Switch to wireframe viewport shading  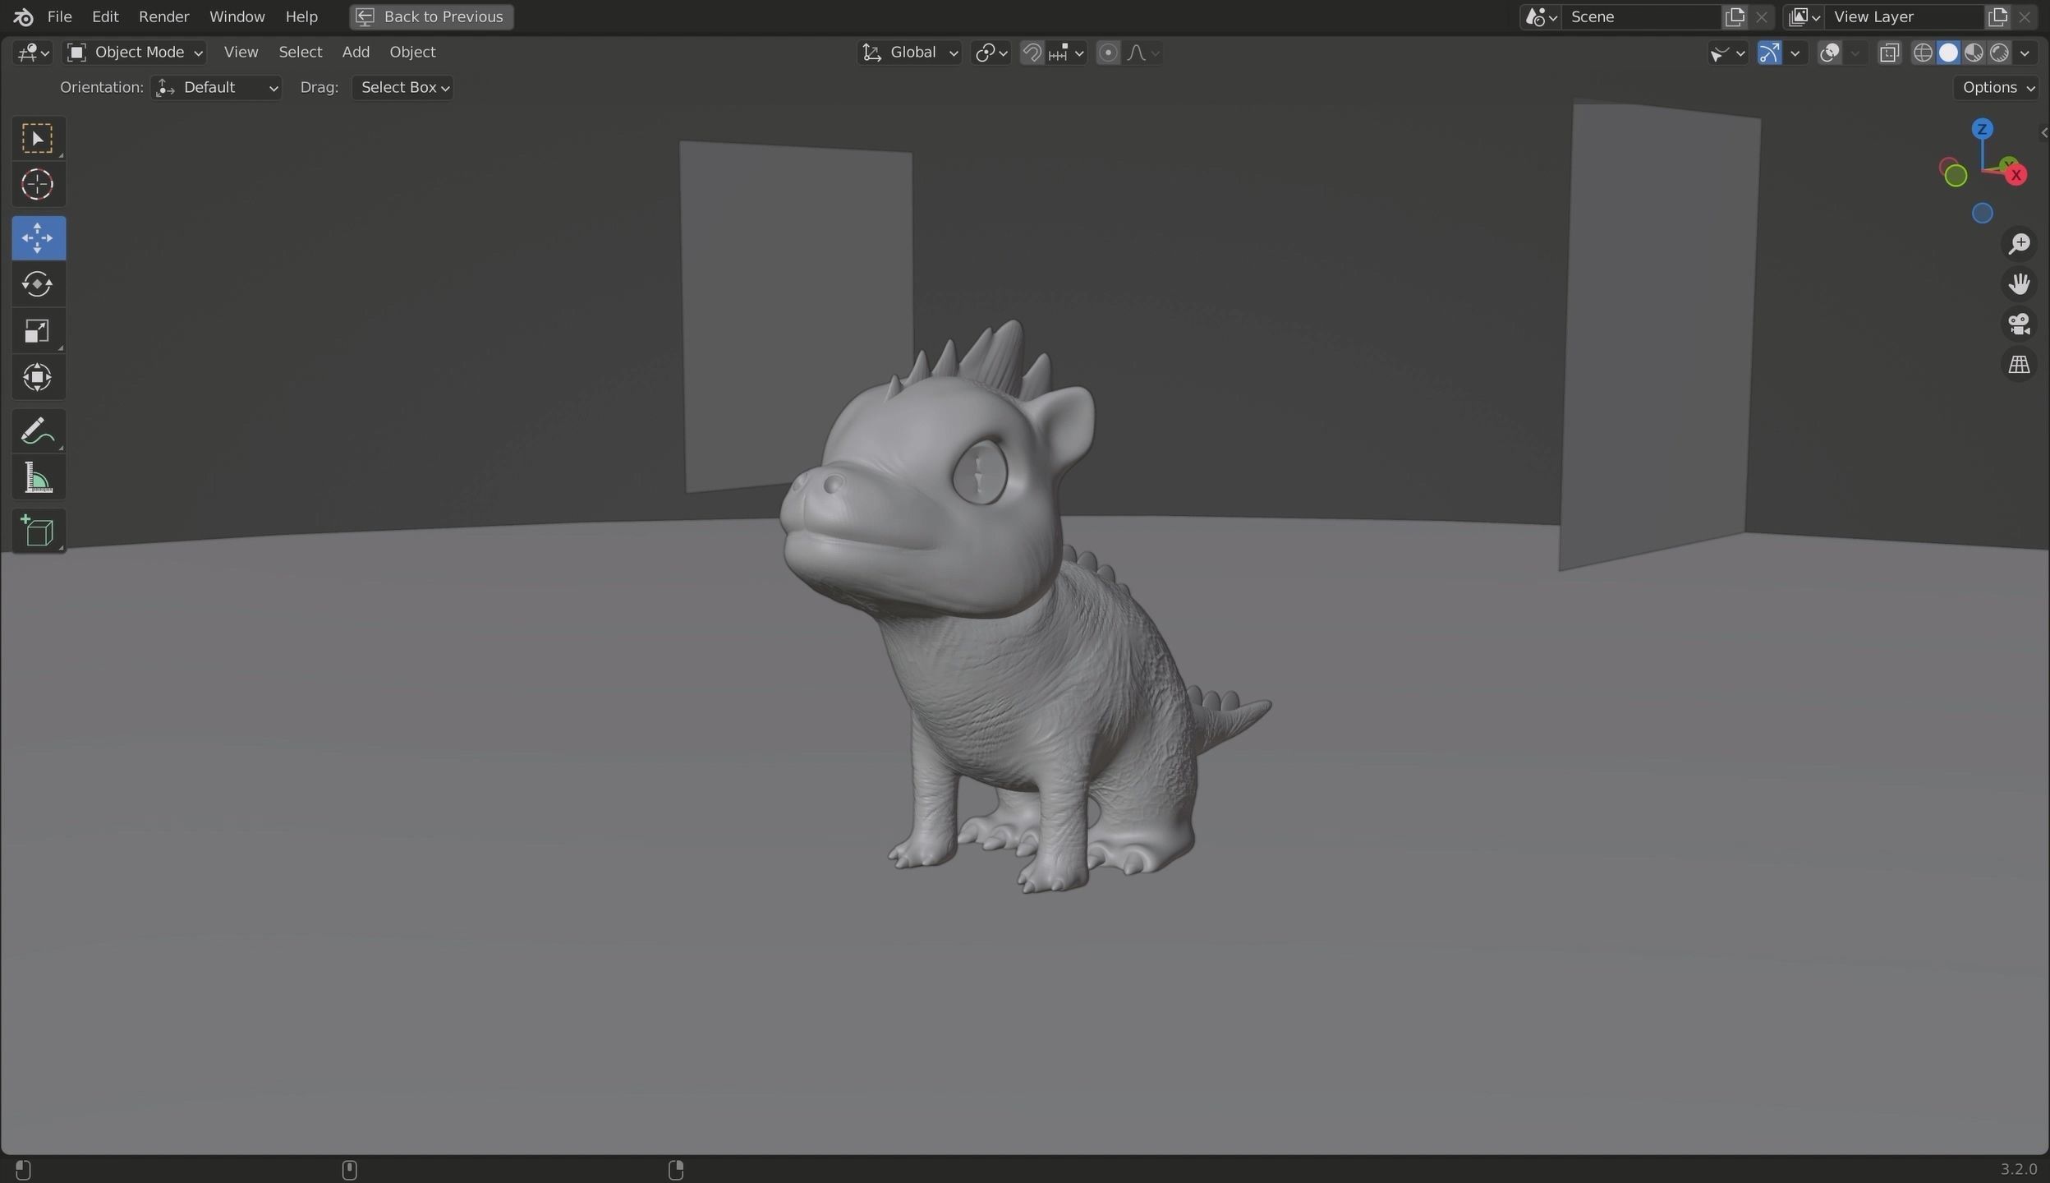1922,53
